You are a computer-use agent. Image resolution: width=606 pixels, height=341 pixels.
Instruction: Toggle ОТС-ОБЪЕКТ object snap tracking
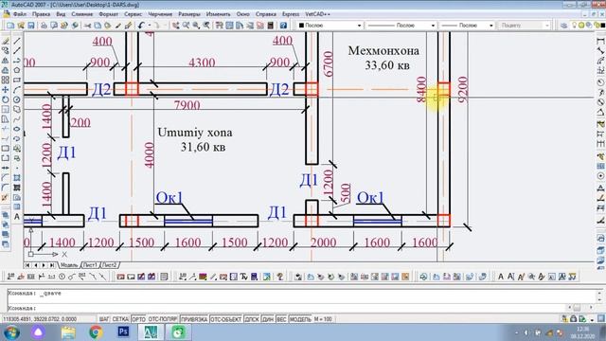(x=226, y=319)
